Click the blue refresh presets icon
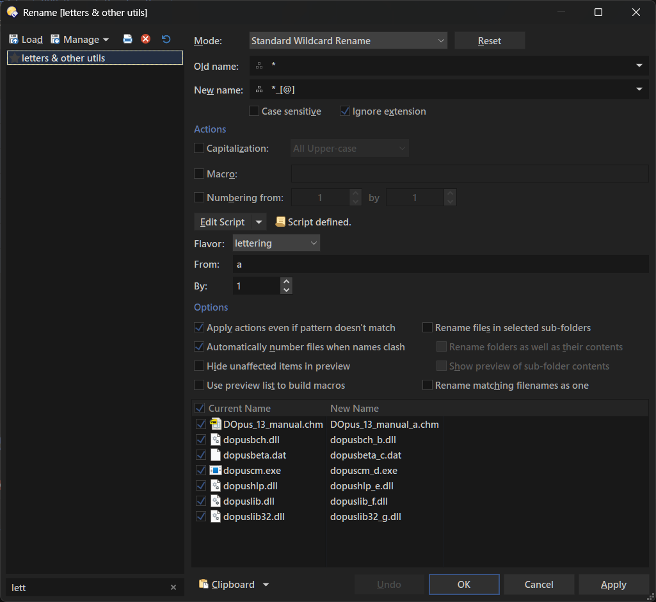The image size is (656, 602). 166,39
